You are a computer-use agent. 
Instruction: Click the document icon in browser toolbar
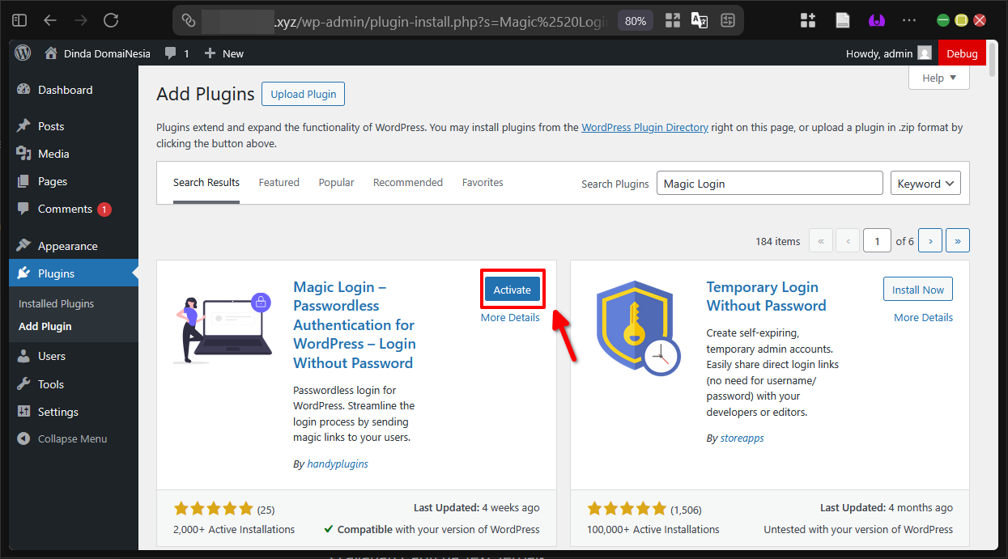click(843, 20)
